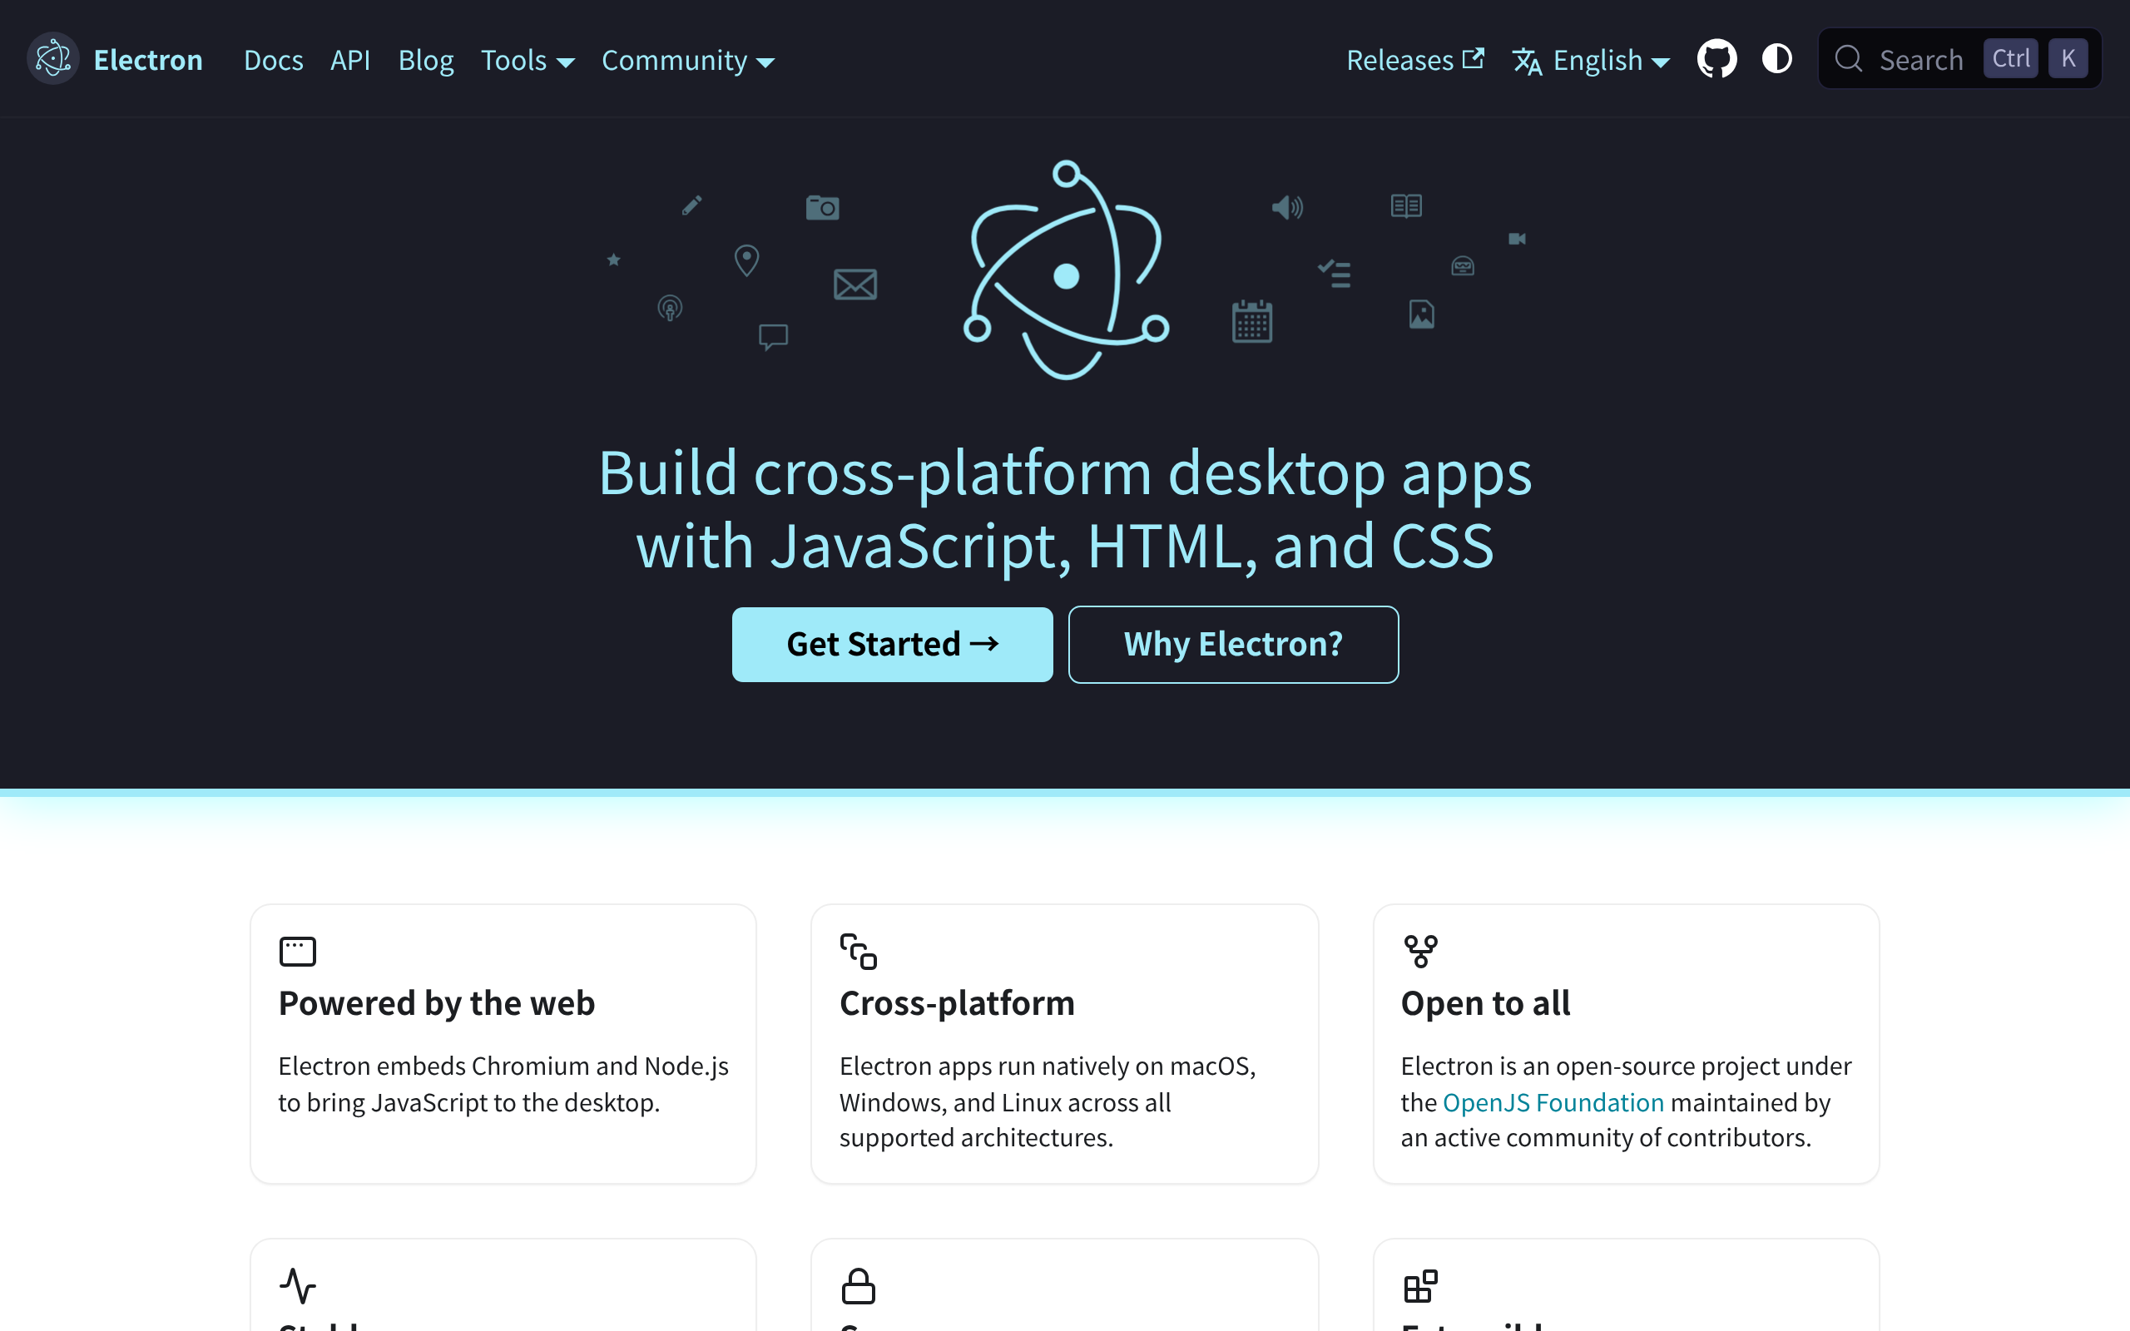Click the magnifying glass search icon
The height and width of the screenshot is (1331, 2130).
coord(1848,59)
